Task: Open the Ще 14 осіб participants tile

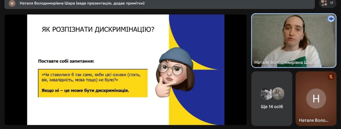Action: pyautogui.click(x=272, y=99)
